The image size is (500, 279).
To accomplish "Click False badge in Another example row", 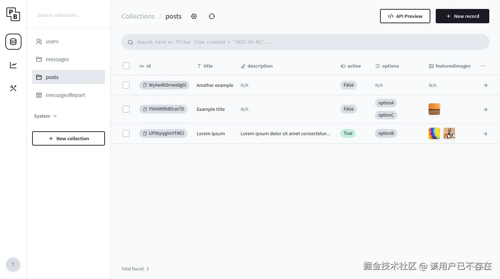I will 349,85.
